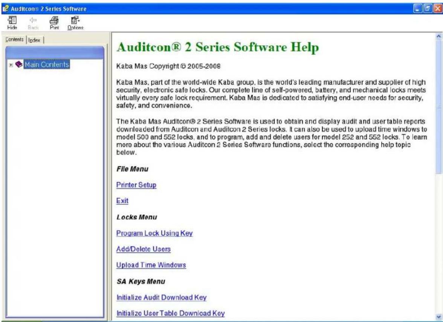Restore down the Auditcon help window

428,9
